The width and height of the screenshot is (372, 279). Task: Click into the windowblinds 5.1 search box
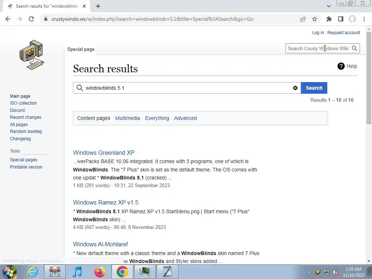point(187,88)
